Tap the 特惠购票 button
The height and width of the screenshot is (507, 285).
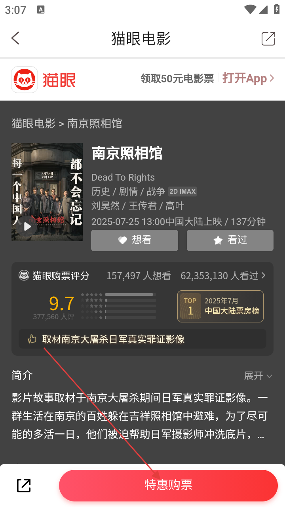(168, 486)
